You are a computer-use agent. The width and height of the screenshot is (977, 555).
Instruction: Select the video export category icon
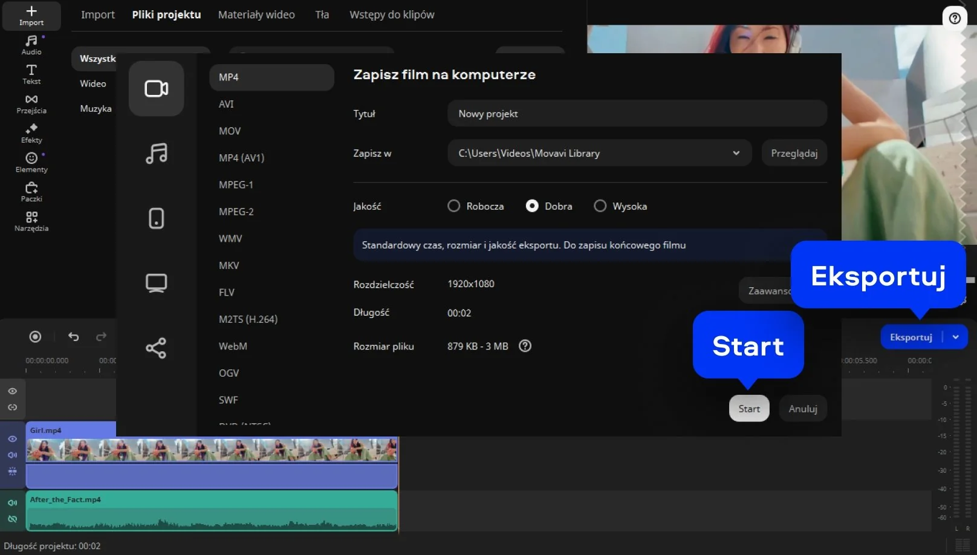[156, 88]
